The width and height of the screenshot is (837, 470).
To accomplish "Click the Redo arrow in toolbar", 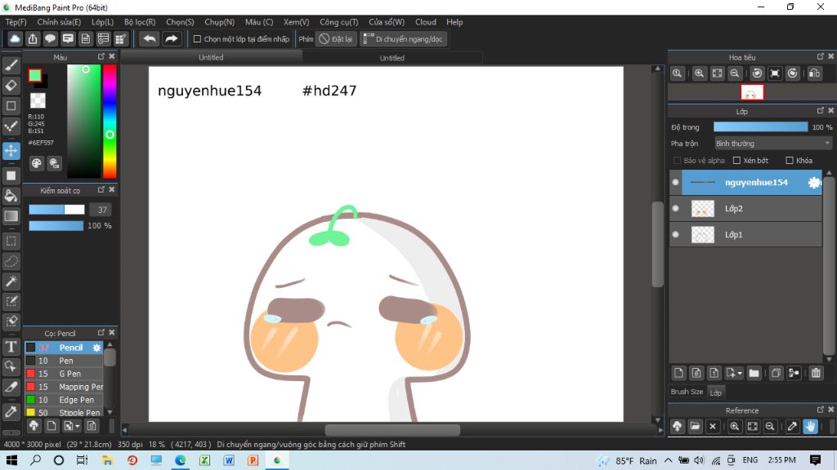I will 172,39.
